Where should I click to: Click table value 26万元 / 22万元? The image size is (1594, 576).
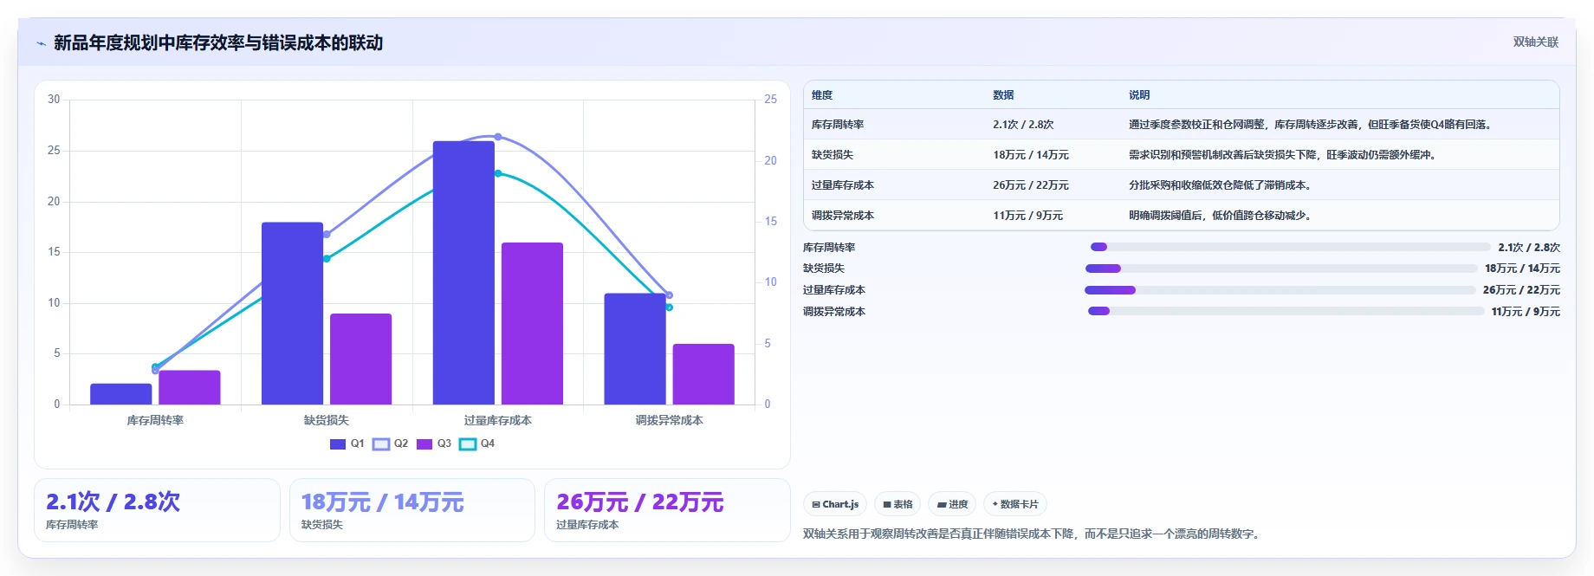[1031, 185]
